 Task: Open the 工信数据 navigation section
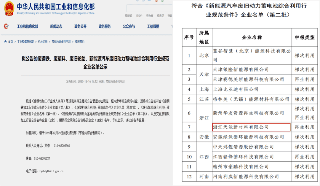(154, 26)
